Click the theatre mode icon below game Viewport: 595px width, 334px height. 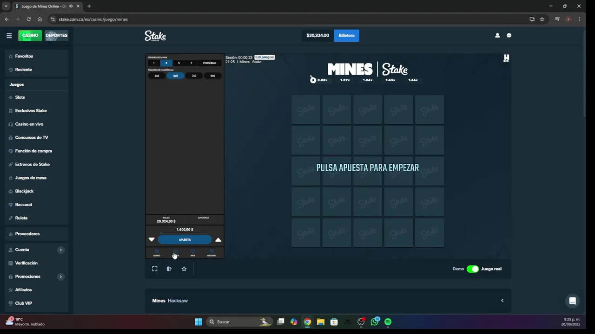169,269
